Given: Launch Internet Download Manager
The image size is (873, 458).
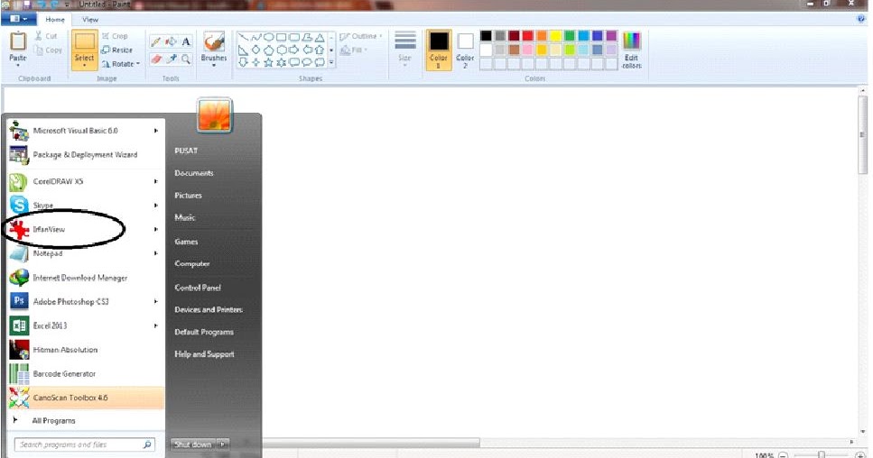Looking at the screenshot, I should click(x=84, y=278).
